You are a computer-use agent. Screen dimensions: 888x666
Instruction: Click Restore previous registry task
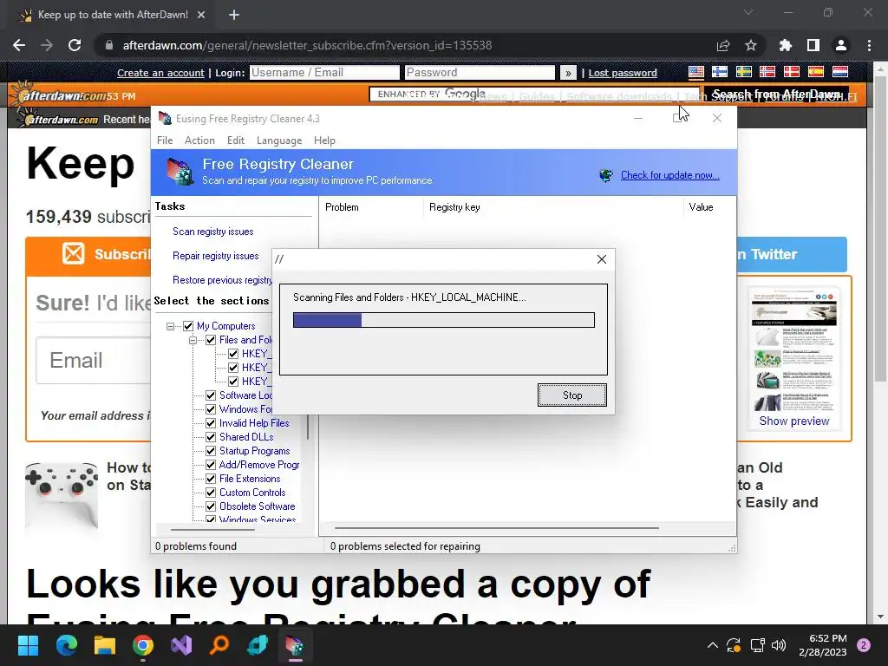pos(222,280)
